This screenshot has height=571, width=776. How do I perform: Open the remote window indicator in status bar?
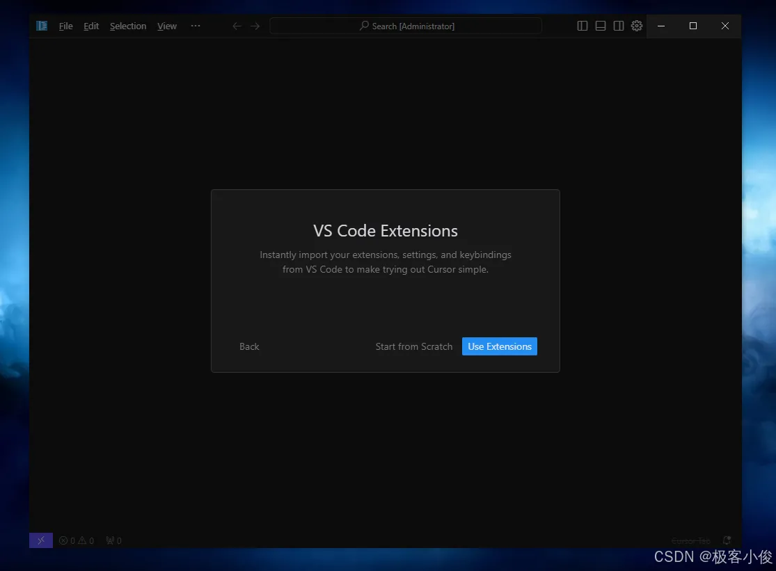(x=41, y=540)
